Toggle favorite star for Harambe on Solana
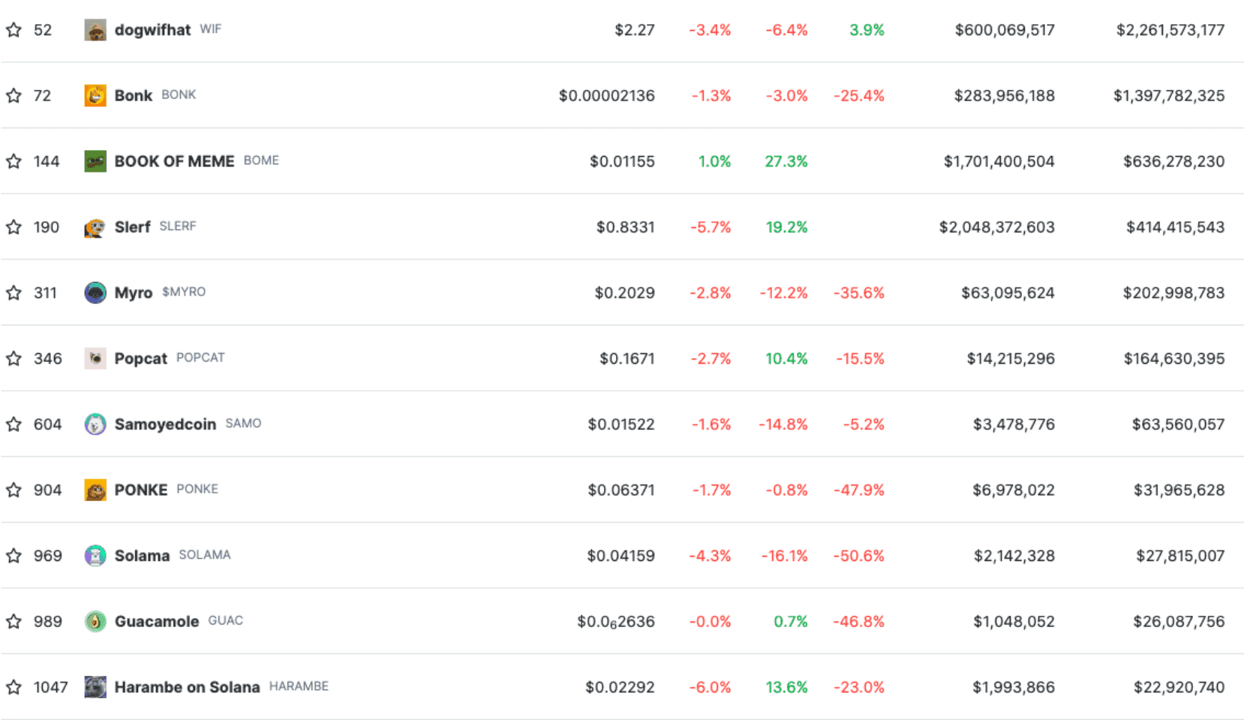Viewport: 1247px width, 720px height. coord(14,687)
